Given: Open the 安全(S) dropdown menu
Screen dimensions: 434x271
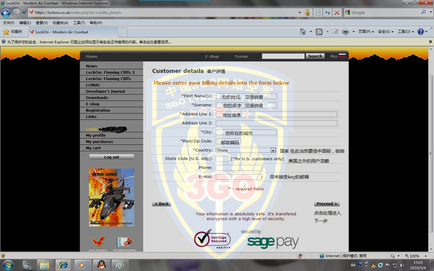Looking at the screenshot, I should click(386, 31).
